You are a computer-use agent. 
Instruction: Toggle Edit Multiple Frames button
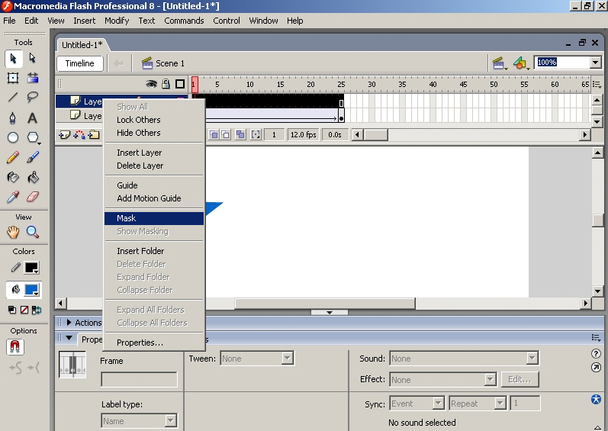tap(240, 134)
